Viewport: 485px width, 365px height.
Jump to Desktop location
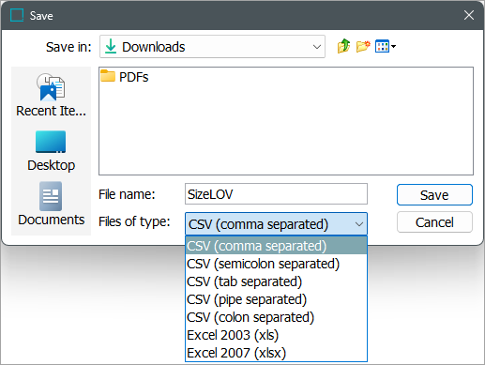[51, 151]
